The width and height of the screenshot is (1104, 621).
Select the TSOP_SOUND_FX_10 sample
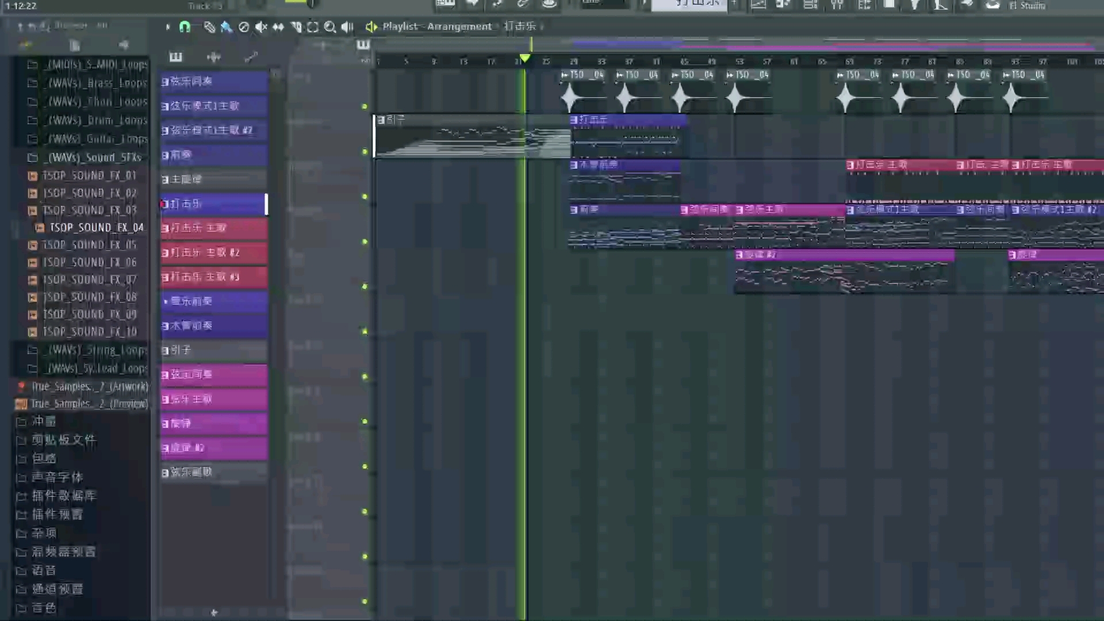(x=83, y=332)
